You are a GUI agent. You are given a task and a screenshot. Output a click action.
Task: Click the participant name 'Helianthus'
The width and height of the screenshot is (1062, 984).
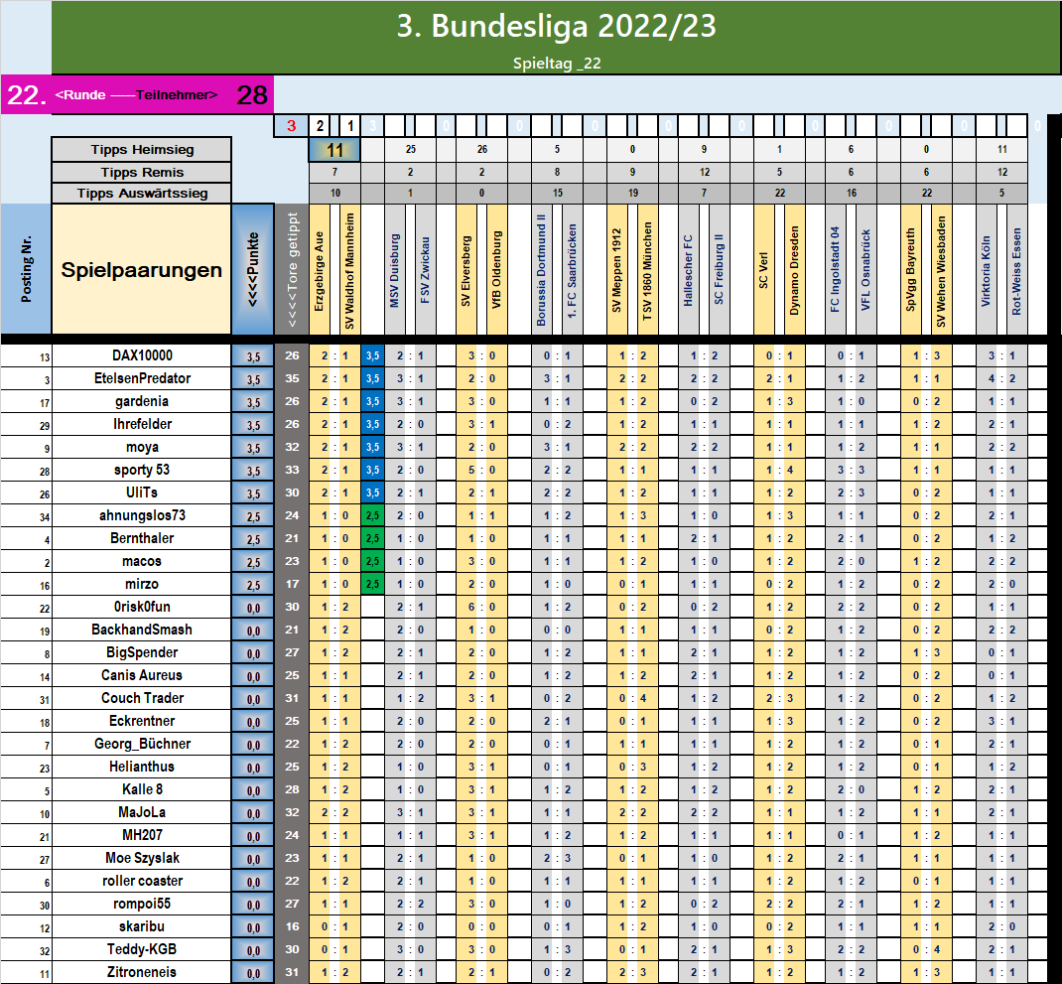[142, 767]
